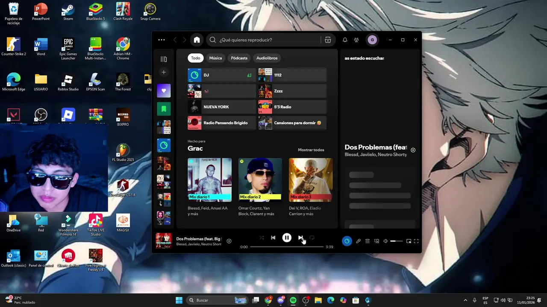Open Windows Start menu
547x307 pixels.
pos(179,300)
